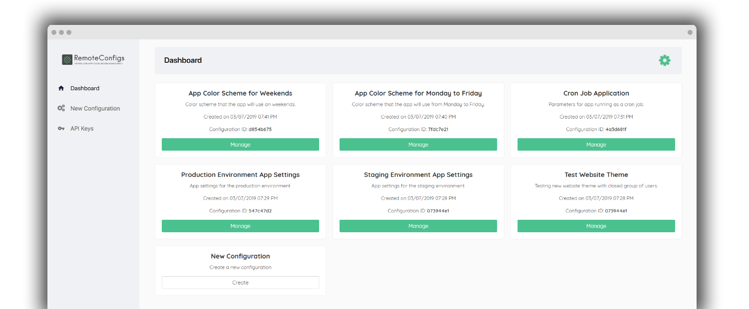The image size is (749, 309).
Task: Open the Dashboard sidebar menu item
Action: pos(84,88)
